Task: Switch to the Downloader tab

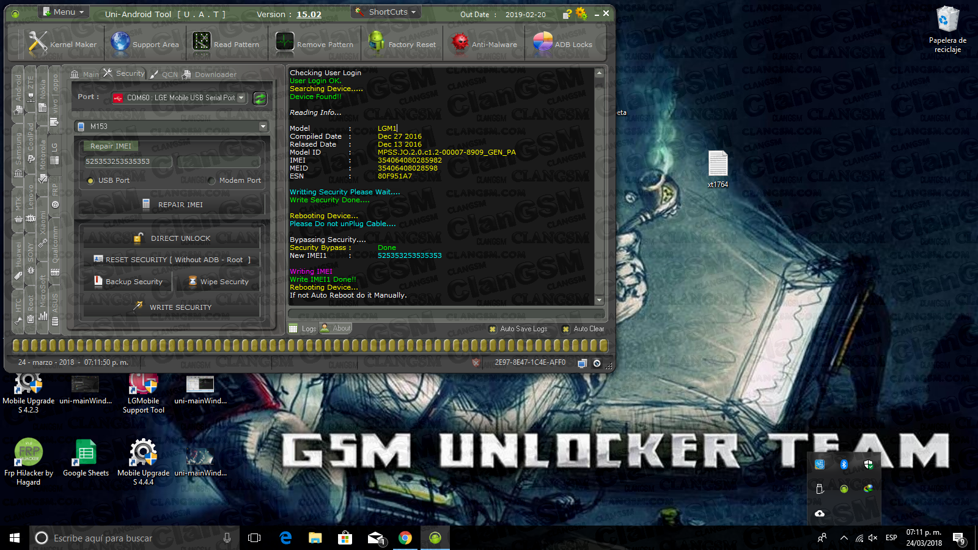Action: pos(209,74)
